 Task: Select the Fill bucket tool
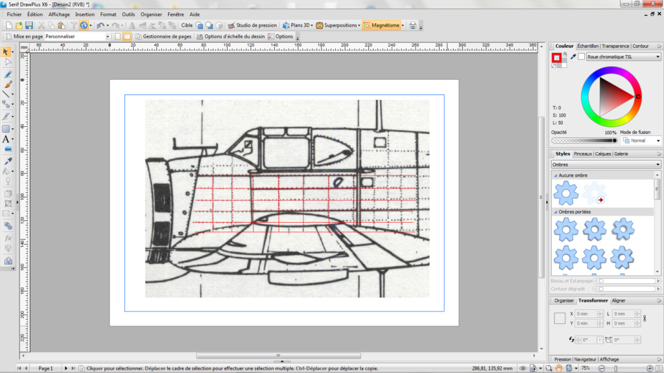(x=6, y=171)
